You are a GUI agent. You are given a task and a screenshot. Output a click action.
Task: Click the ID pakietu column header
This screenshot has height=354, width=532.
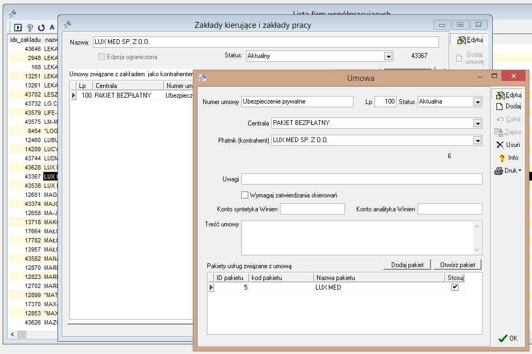pyautogui.click(x=232, y=278)
